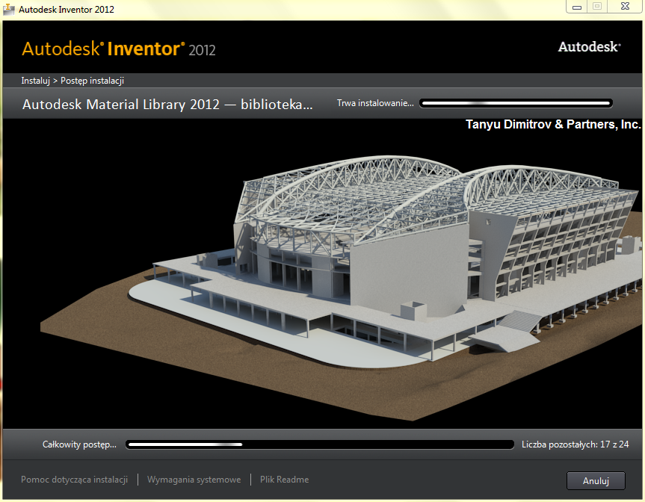
Task: Click the Autodesk Inventor 2012 product logo
Action: pyautogui.click(x=119, y=49)
